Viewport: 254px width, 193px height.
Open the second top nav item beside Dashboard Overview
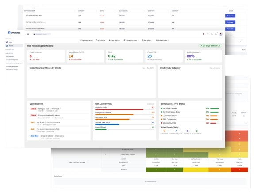tap(101, 40)
